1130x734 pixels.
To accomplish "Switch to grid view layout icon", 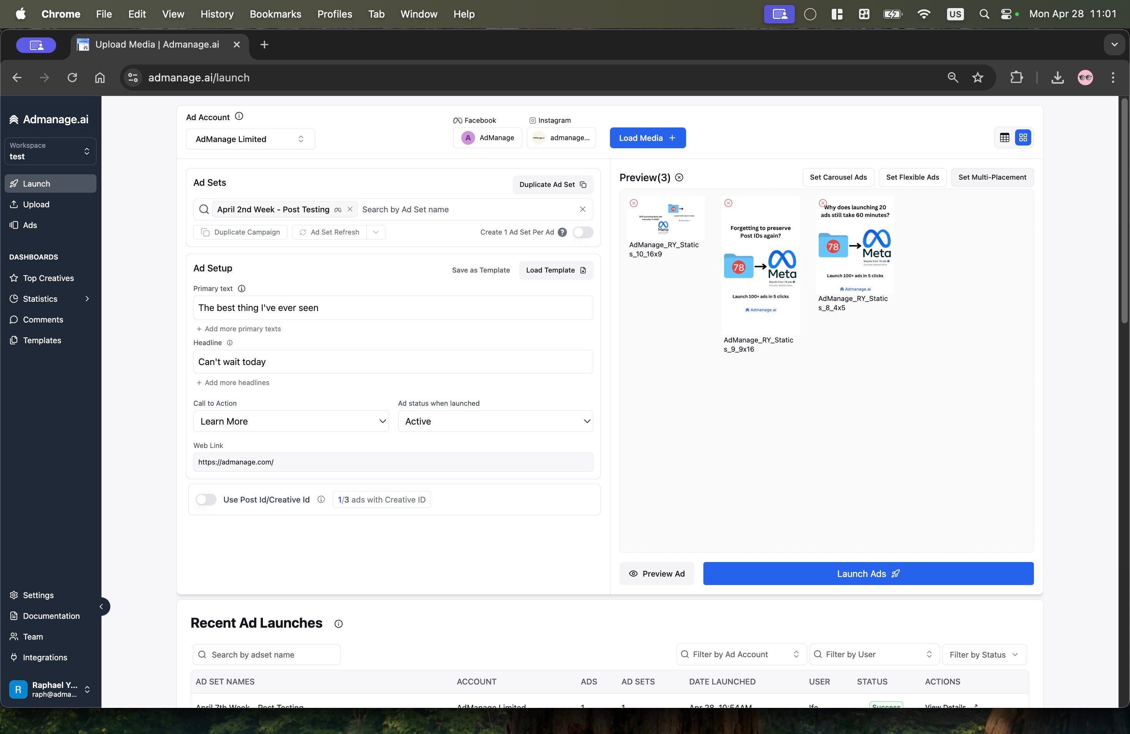I will [1023, 137].
